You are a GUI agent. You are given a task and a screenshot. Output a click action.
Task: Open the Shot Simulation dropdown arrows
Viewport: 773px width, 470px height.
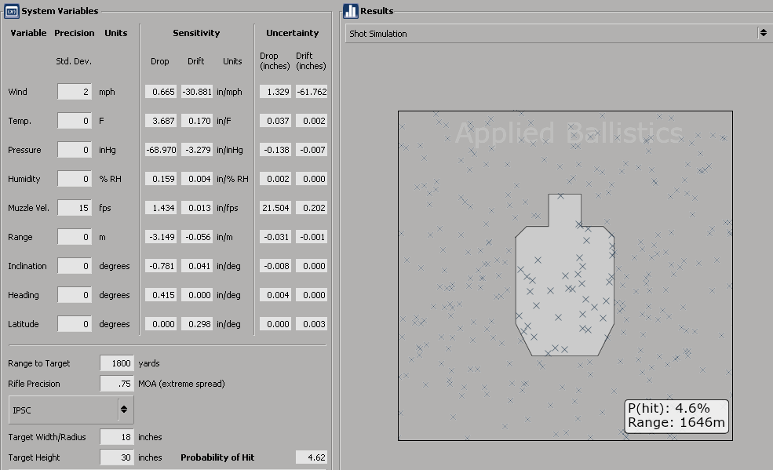coord(763,33)
